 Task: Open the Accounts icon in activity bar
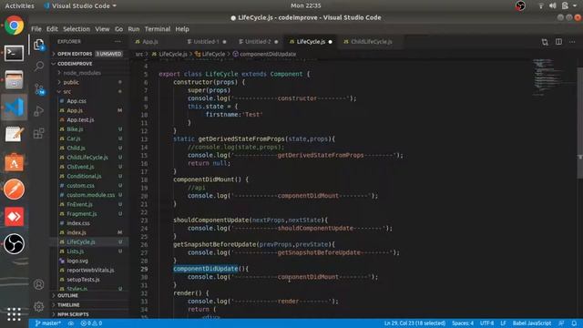point(38,284)
